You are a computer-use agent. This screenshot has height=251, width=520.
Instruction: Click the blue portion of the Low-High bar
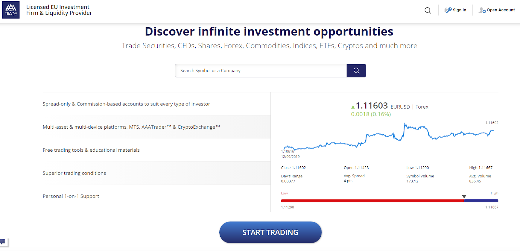click(481, 201)
